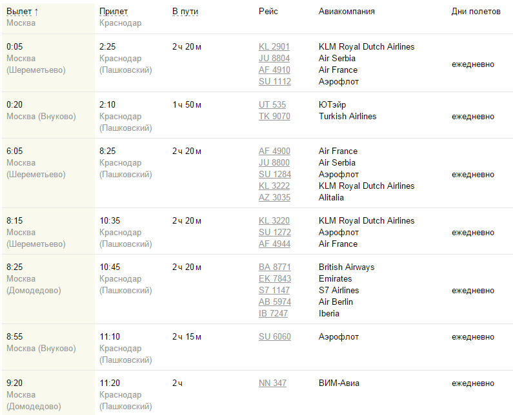Screen dimensions: 513x415
Task: Select Iberia flight IB 7247
Action: (273, 314)
